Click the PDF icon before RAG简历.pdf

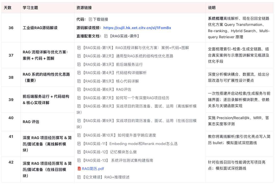(x=79, y=168)
